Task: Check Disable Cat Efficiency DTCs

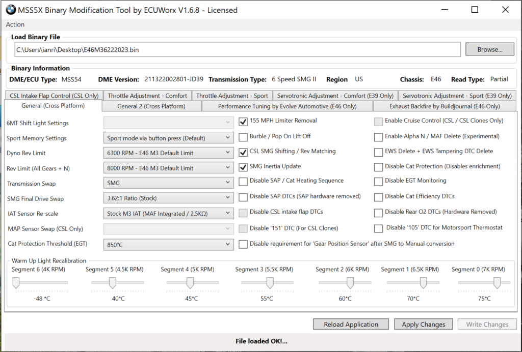Action: 378,197
